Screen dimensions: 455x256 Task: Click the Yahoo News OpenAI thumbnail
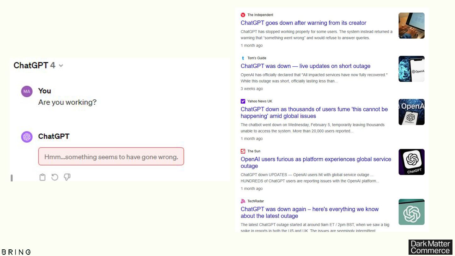[x=411, y=112]
